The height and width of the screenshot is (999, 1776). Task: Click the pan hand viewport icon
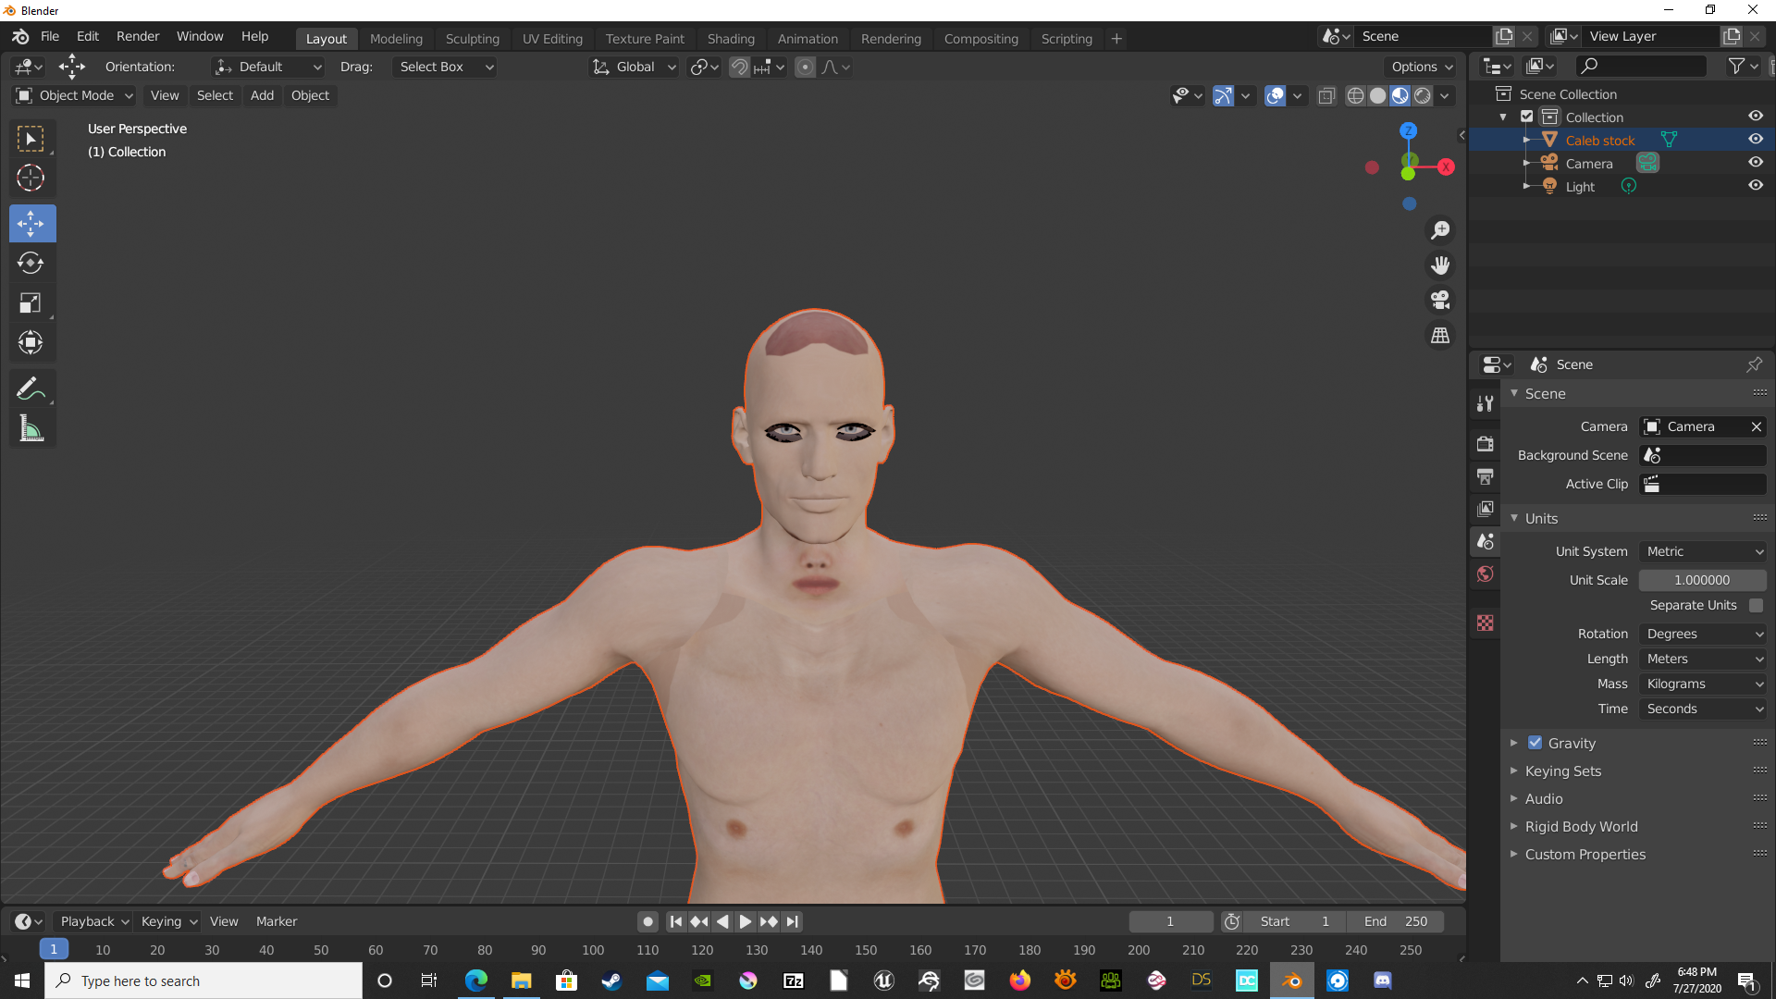(1440, 265)
